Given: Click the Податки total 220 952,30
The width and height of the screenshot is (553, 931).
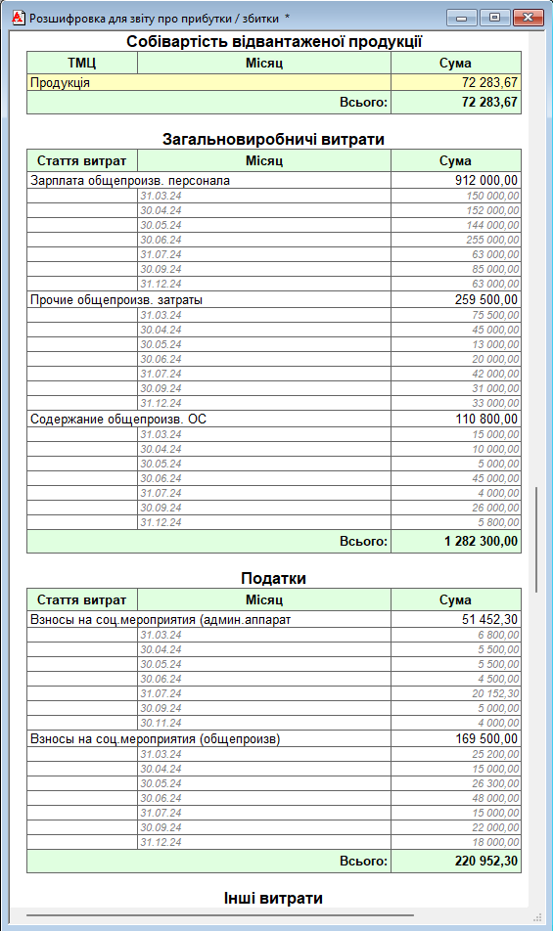Looking at the screenshot, I should [455, 861].
